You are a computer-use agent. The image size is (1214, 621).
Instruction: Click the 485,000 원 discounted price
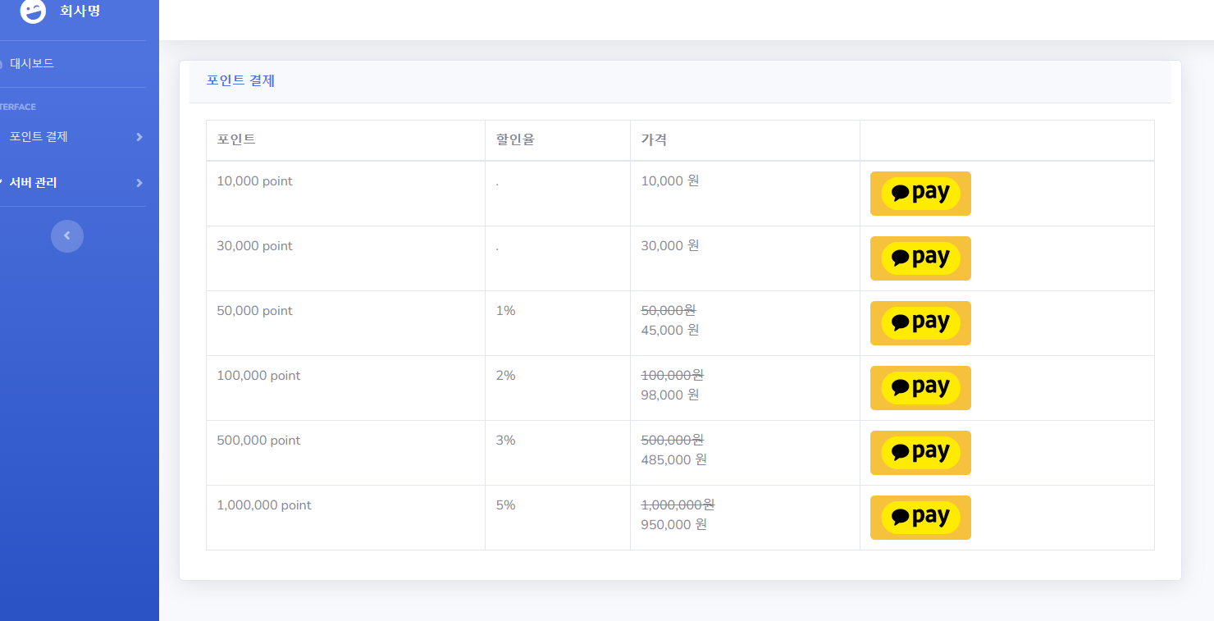click(673, 460)
